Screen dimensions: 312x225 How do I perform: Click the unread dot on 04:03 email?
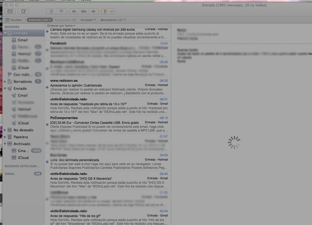(x=47, y=162)
